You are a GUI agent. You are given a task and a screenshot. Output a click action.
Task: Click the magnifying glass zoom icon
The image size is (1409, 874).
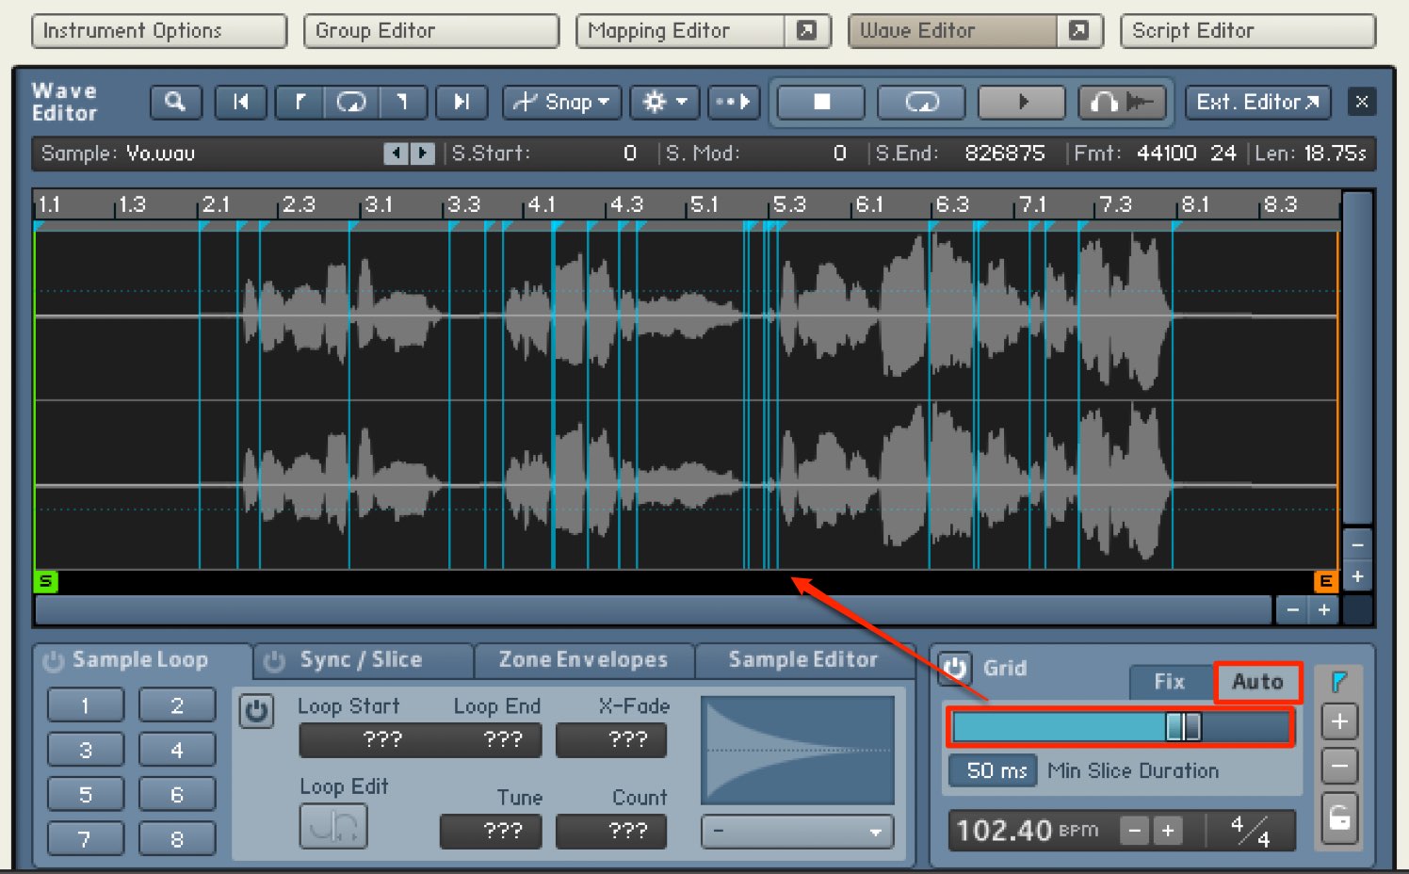coord(175,102)
